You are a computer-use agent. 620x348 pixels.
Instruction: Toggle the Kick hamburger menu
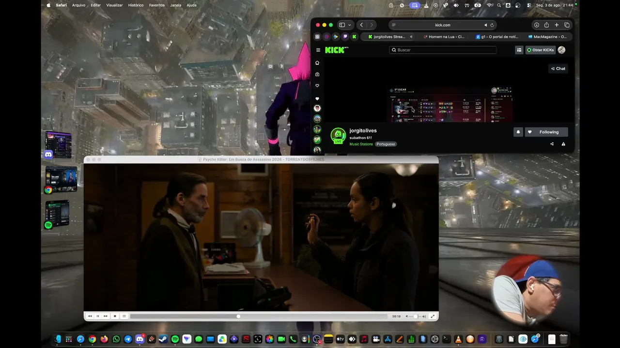point(318,50)
